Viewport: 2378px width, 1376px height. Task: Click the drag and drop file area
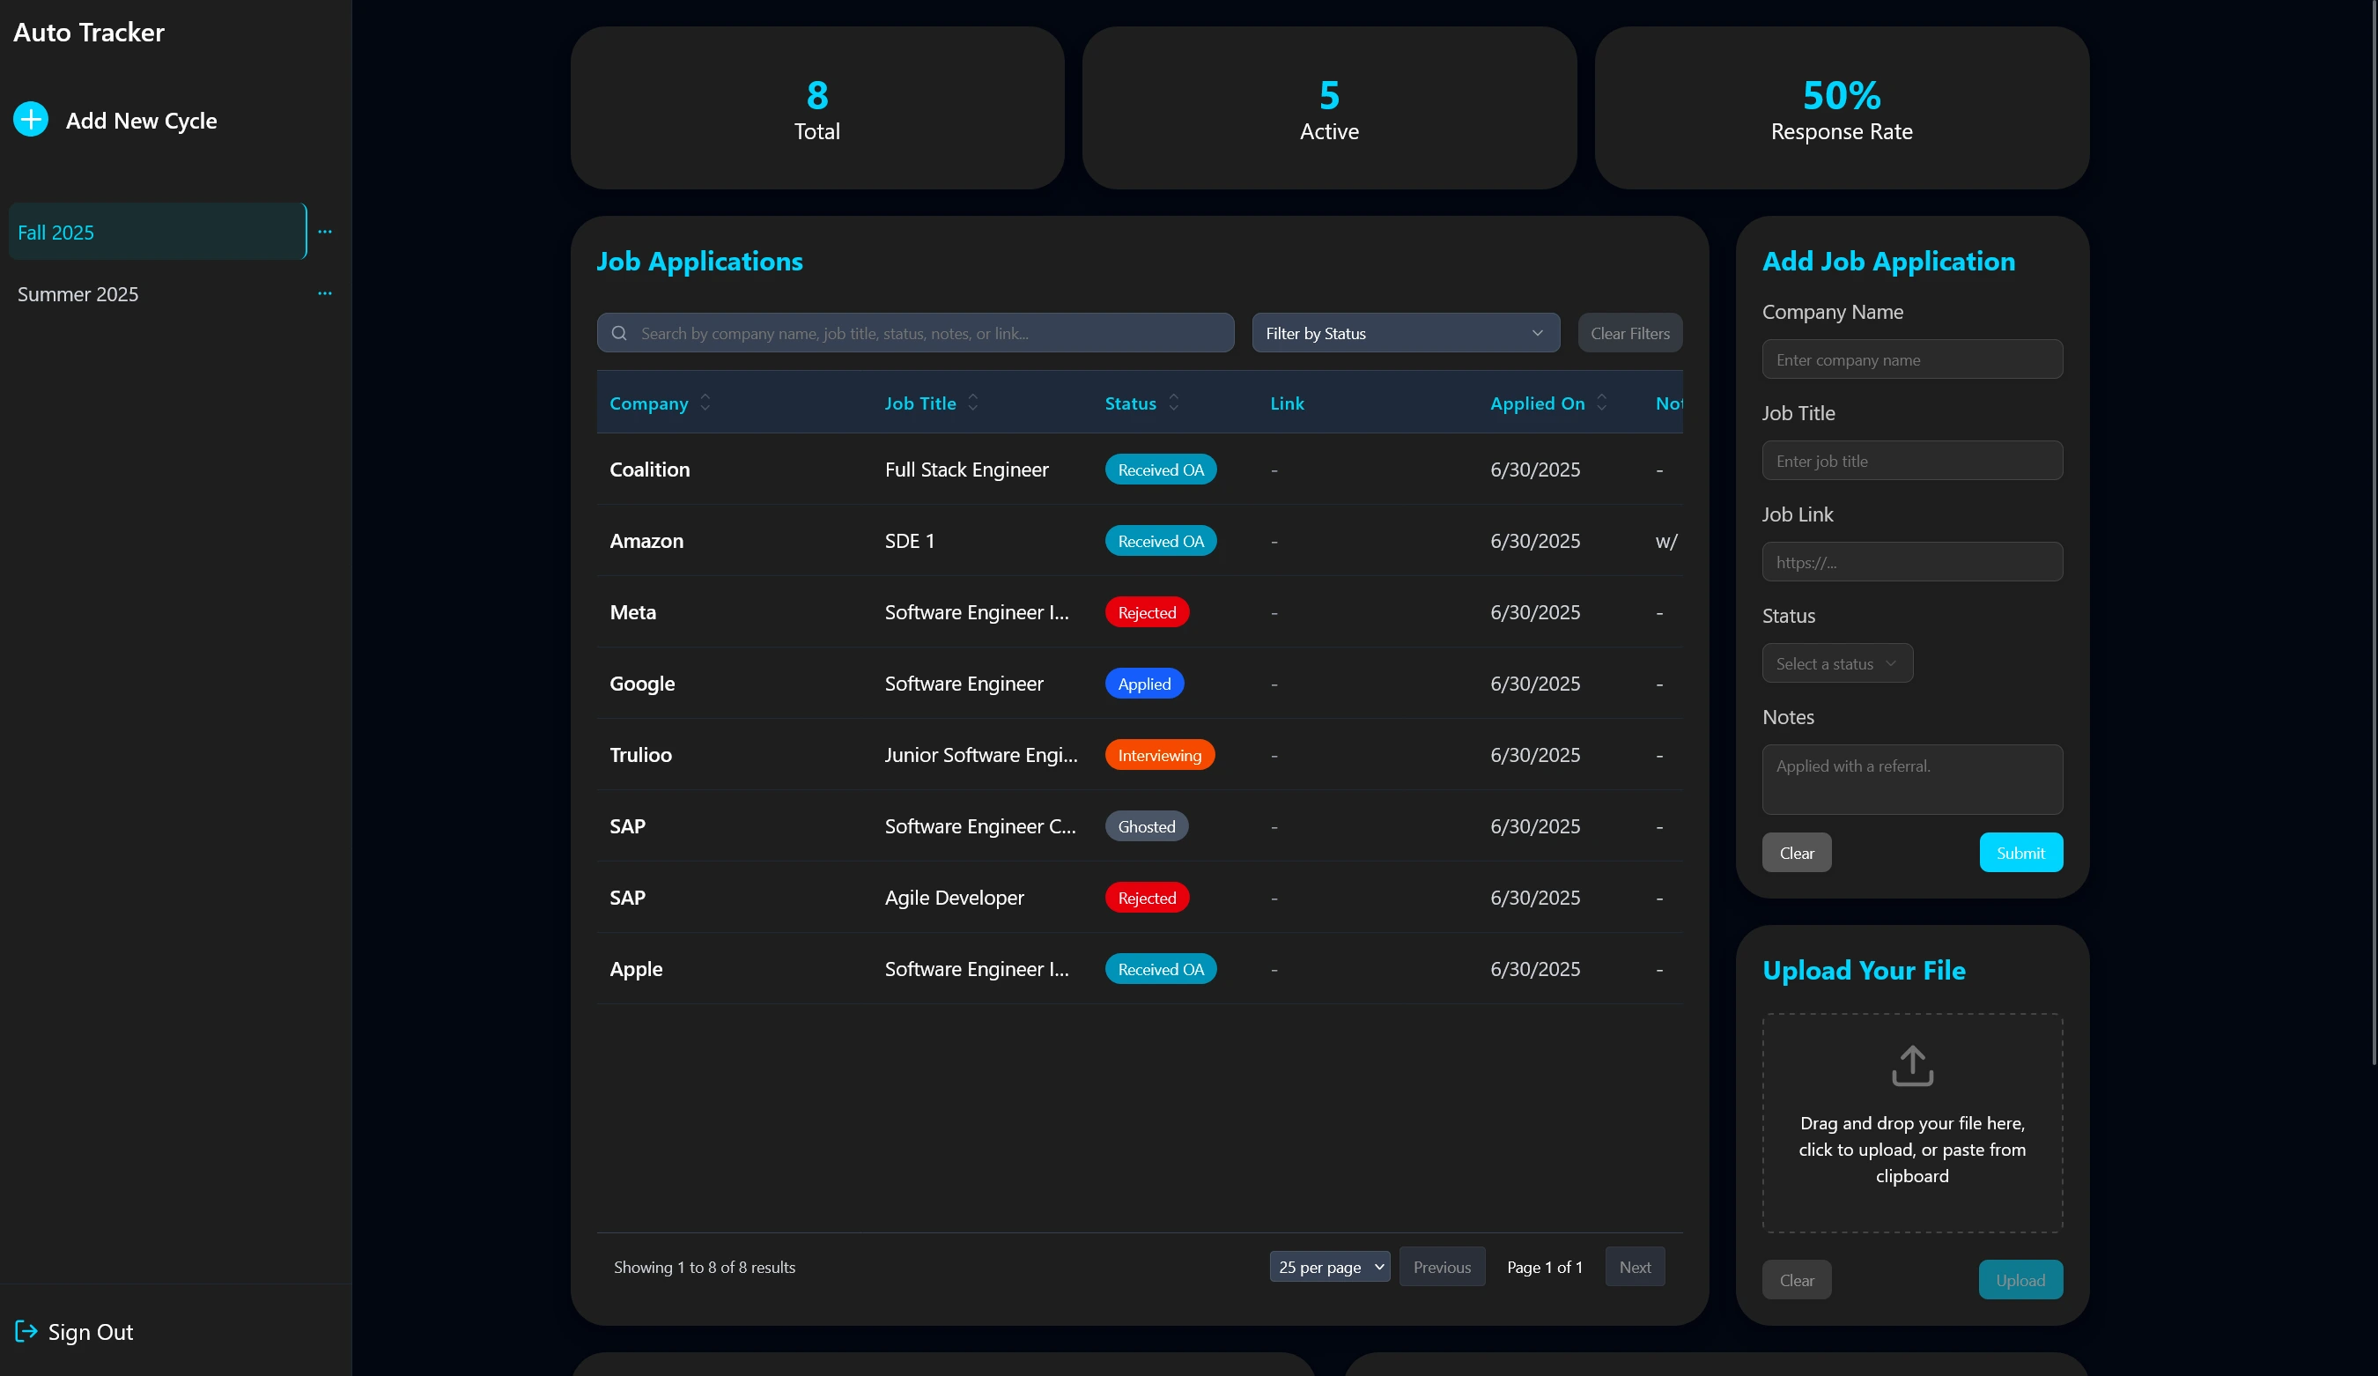pos(1912,1123)
